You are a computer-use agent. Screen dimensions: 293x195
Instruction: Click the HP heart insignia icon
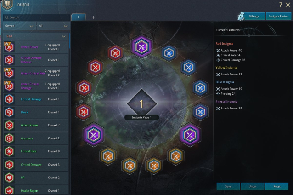coord(9,178)
